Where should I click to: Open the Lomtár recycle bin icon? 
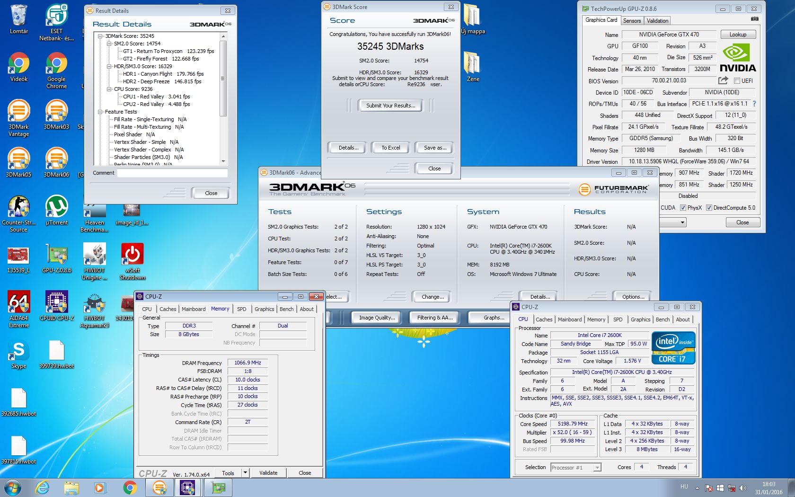tap(19, 19)
